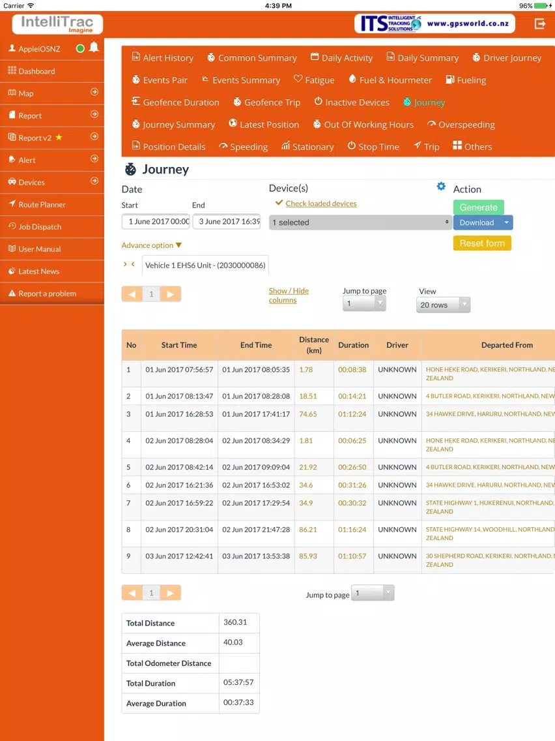Click the Generate button

pos(478,207)
